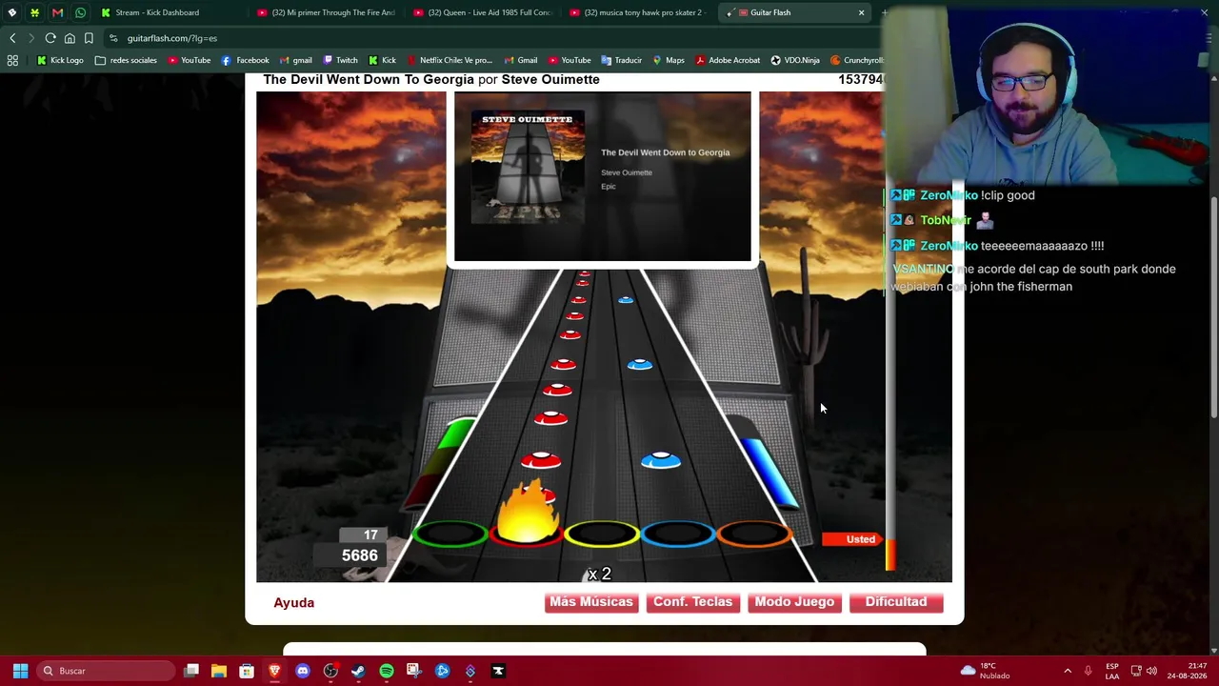Viewport: 1219px width, 686px height.
Task: Open the Maps bookmark
Action: click(669, 60)
